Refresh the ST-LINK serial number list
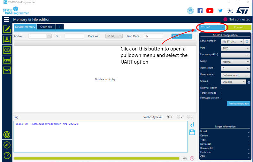 247,42
